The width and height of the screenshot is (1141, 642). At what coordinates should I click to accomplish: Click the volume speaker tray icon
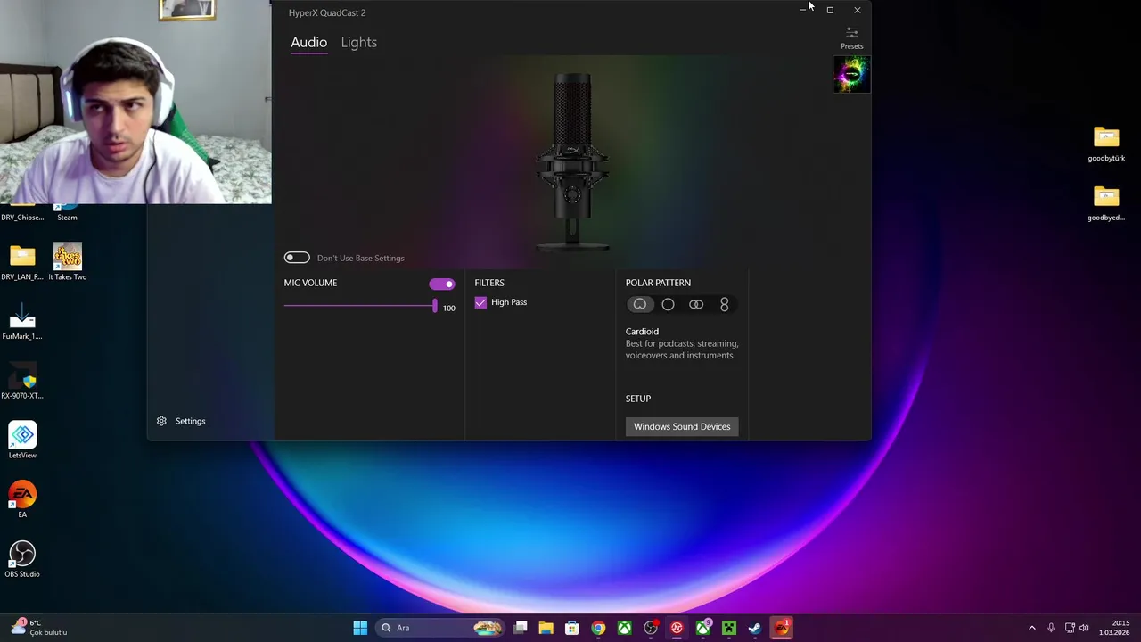click(1084, 628)
